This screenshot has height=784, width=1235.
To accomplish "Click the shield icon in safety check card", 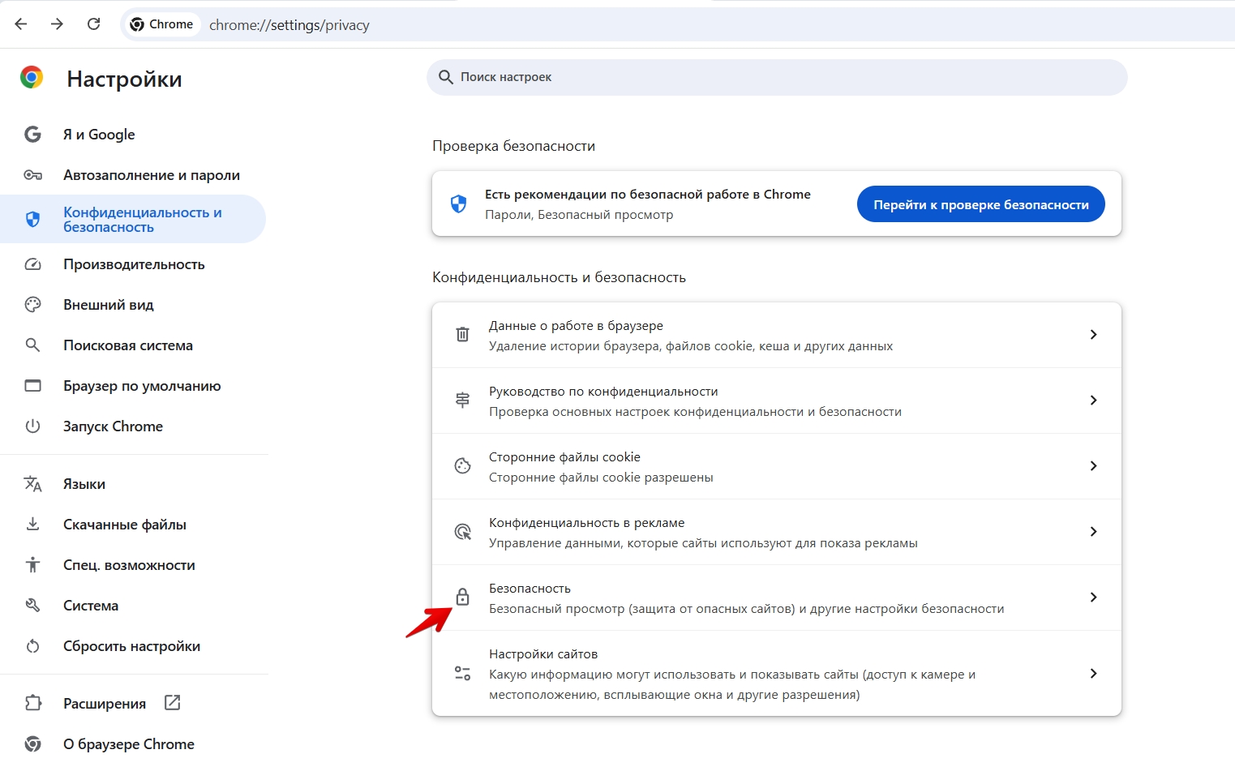I will [458, 203].
